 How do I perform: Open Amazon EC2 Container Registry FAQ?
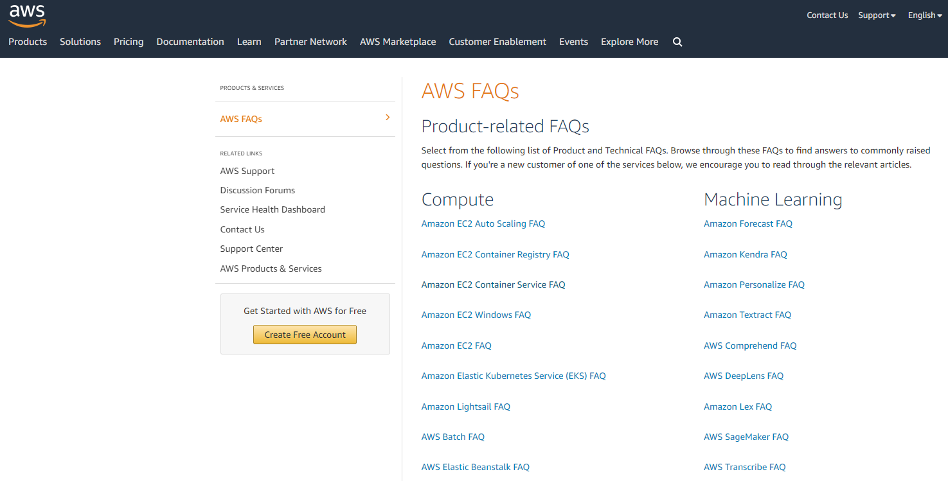(496, 254)
